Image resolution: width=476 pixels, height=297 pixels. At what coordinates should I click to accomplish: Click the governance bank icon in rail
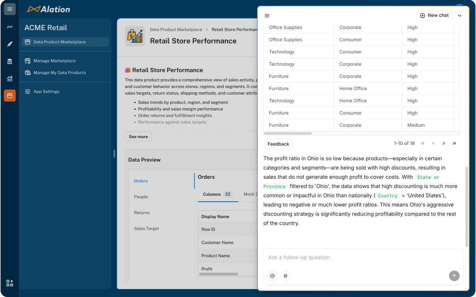click(10, 61)
